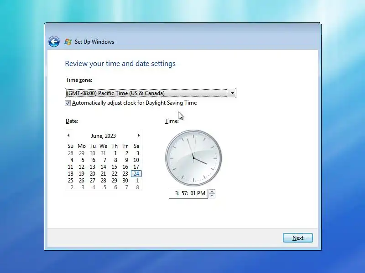Image resolution: width=365 pixels, height=273 pixels.
Task: Click the seconds value 01 in time field
Action: click(193, 193)
